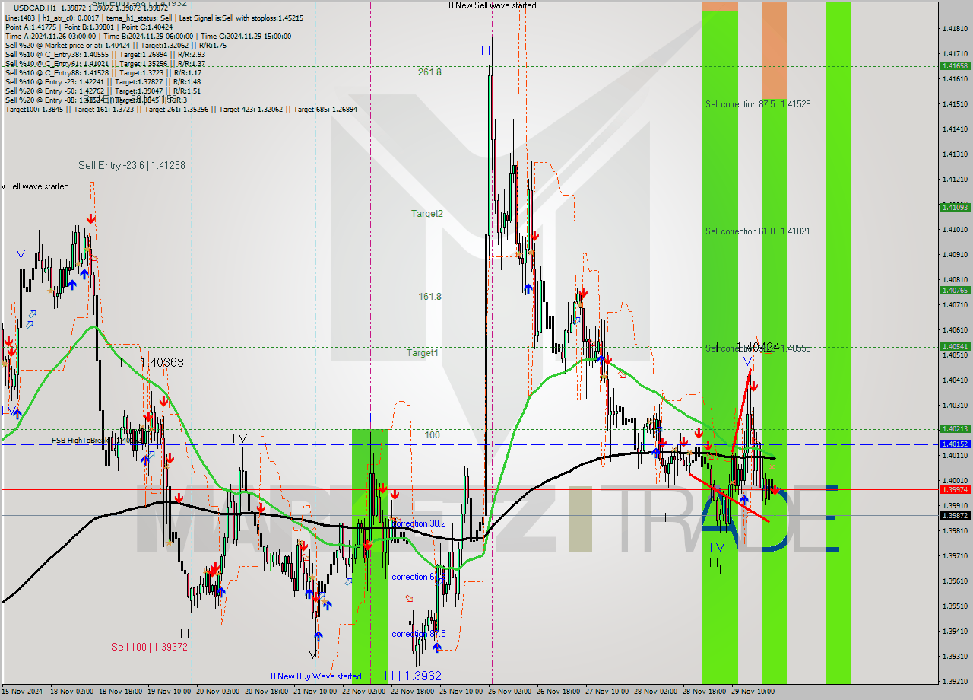The width and height of the screenshot is (973, 700).
Task: Select the '261.8' level label
Action: pyautogui.click(x=429, y=72)
